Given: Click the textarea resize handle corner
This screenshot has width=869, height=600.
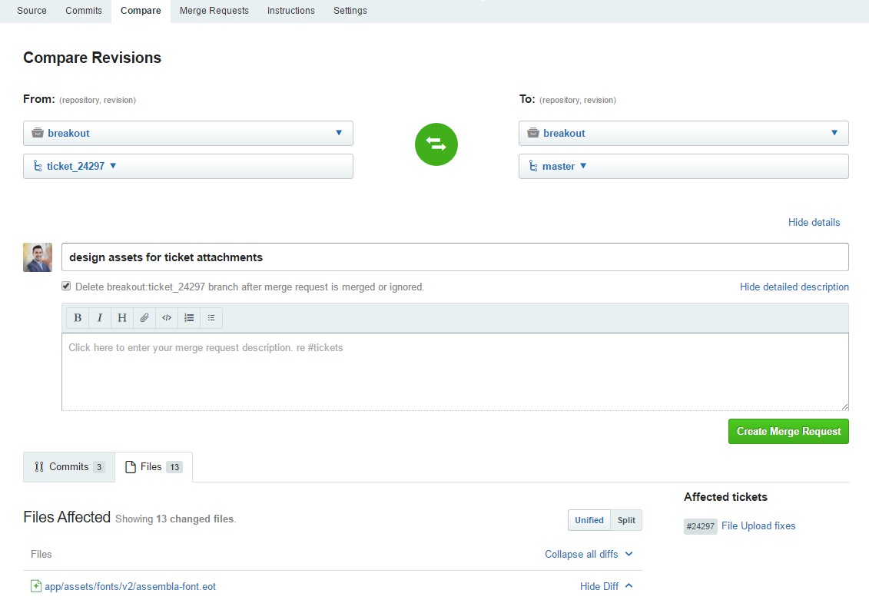Looking at the screenshot, I should (844, 406).
